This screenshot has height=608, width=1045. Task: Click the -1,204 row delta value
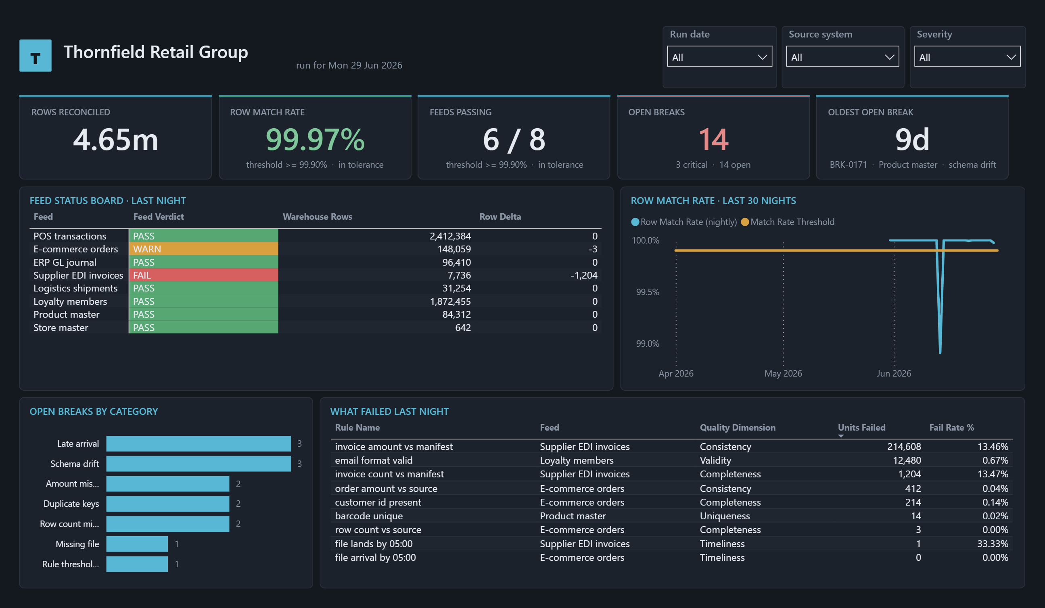pos(584,275)
